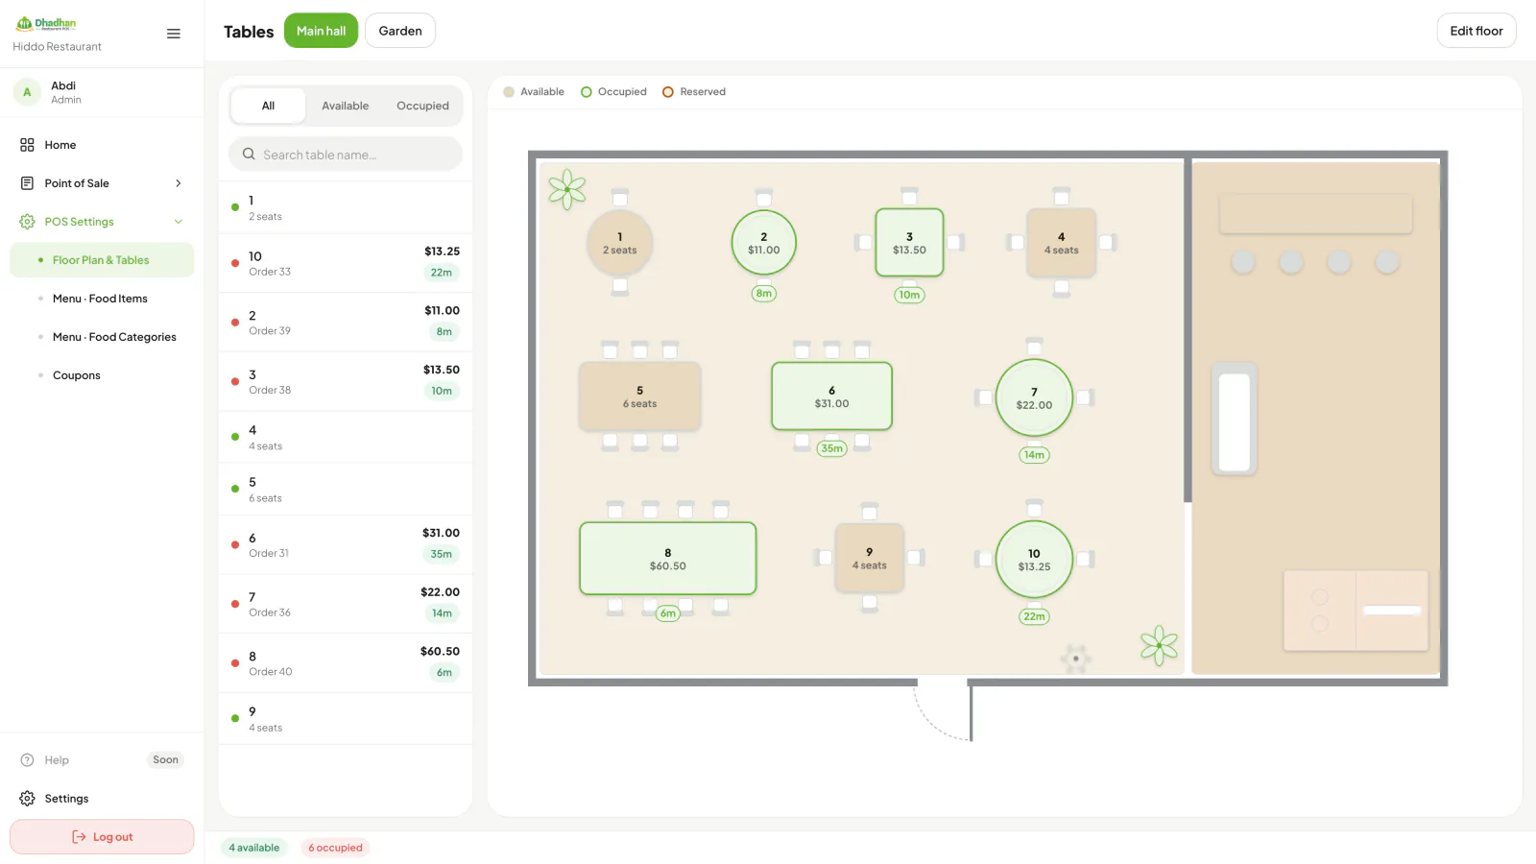Switch to the Garden tab
This screenshot has height=864, width=1536.
[400, 31]
